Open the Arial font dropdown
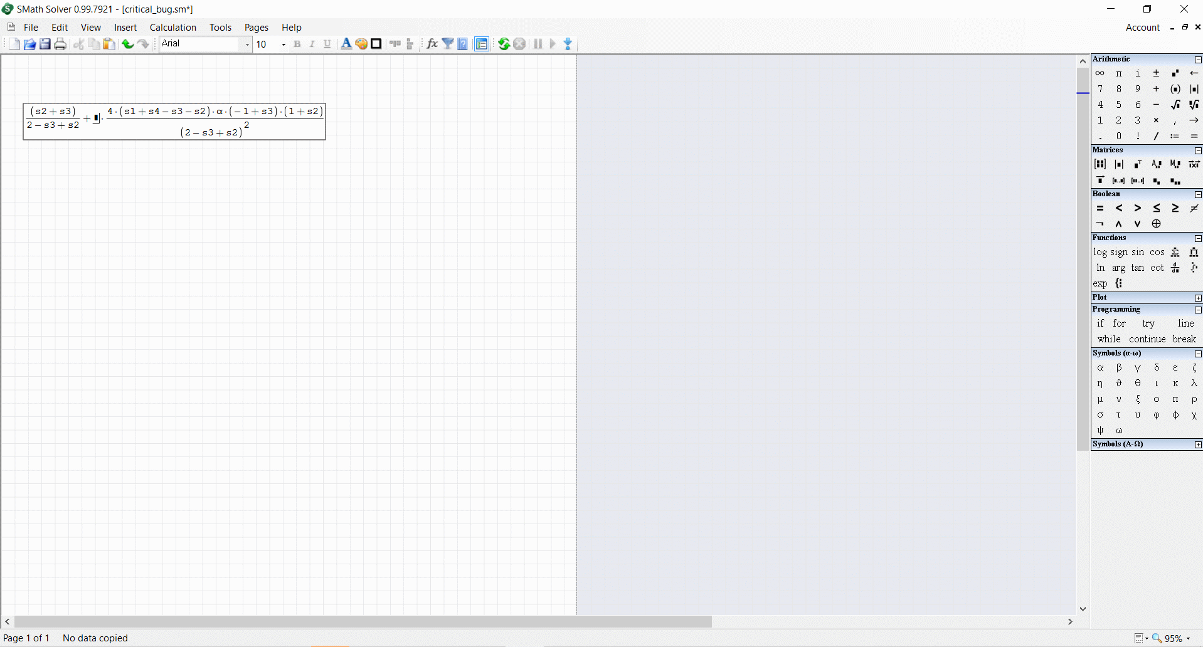1203x647 pixels. 247,44
